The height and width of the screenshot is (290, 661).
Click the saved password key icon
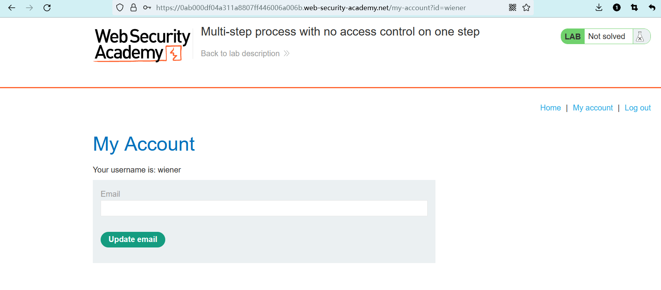pos(147,8)
